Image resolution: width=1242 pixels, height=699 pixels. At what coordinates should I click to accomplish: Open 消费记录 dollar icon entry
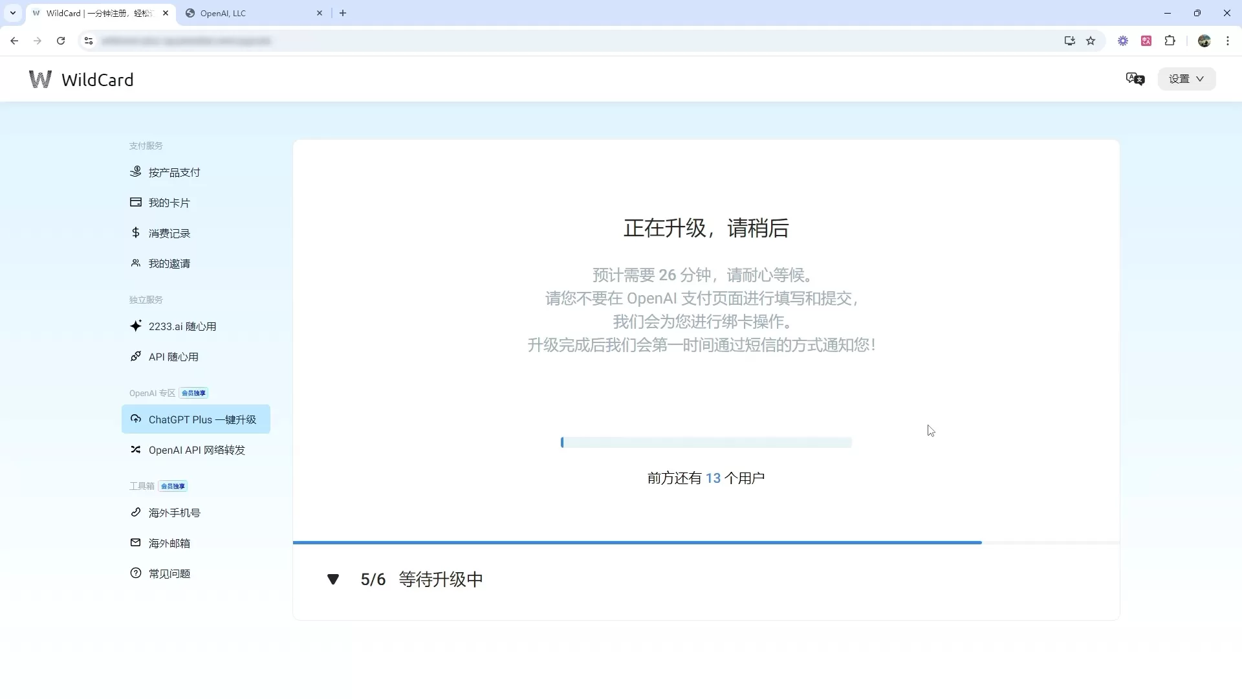pos(135,233)
